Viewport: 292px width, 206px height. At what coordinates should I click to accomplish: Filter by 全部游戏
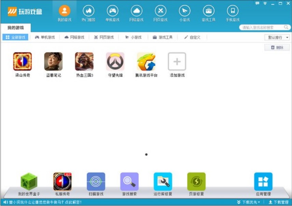15,37
